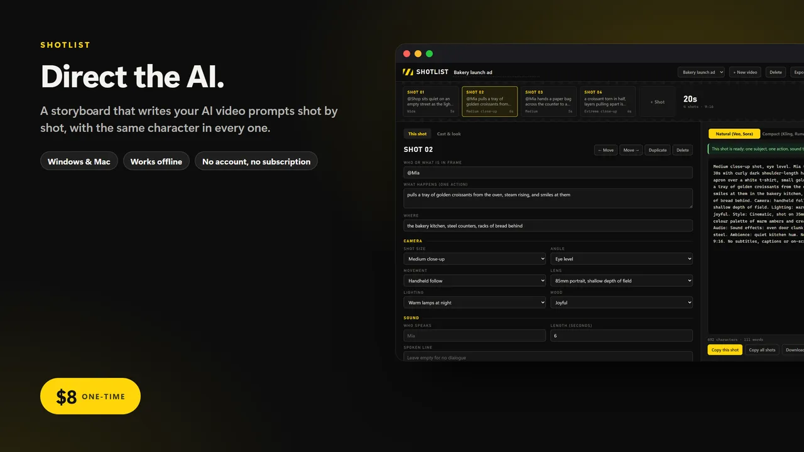The image size is (804, 452).
Task: Open the Movement dropdown showing Handheld follow
Action: point(475,281)
